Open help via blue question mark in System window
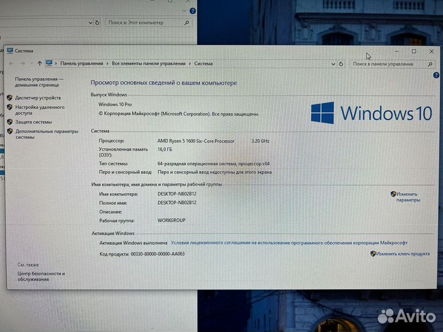Viewport: 443px width, 332px height. pyautogui.click(x=436, y=75)
